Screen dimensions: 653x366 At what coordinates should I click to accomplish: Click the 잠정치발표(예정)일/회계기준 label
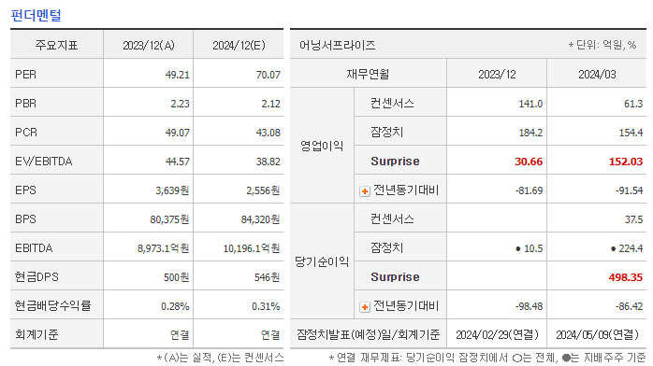tap(369, 334)
